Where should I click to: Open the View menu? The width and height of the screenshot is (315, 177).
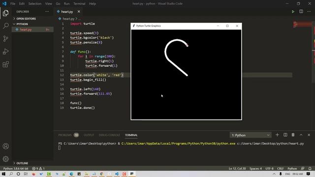[x=48, y=3]
